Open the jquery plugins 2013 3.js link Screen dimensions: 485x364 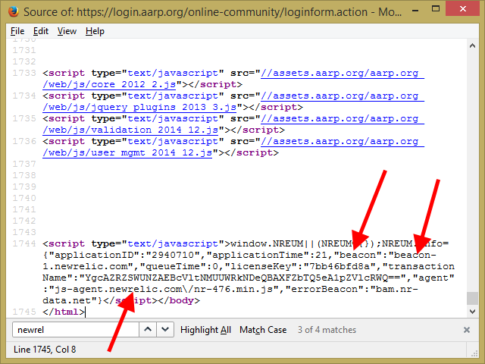(341, 96)
